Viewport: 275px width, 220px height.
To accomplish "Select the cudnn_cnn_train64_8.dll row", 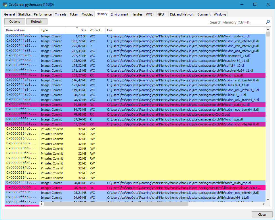I will (x=135, y=80).
